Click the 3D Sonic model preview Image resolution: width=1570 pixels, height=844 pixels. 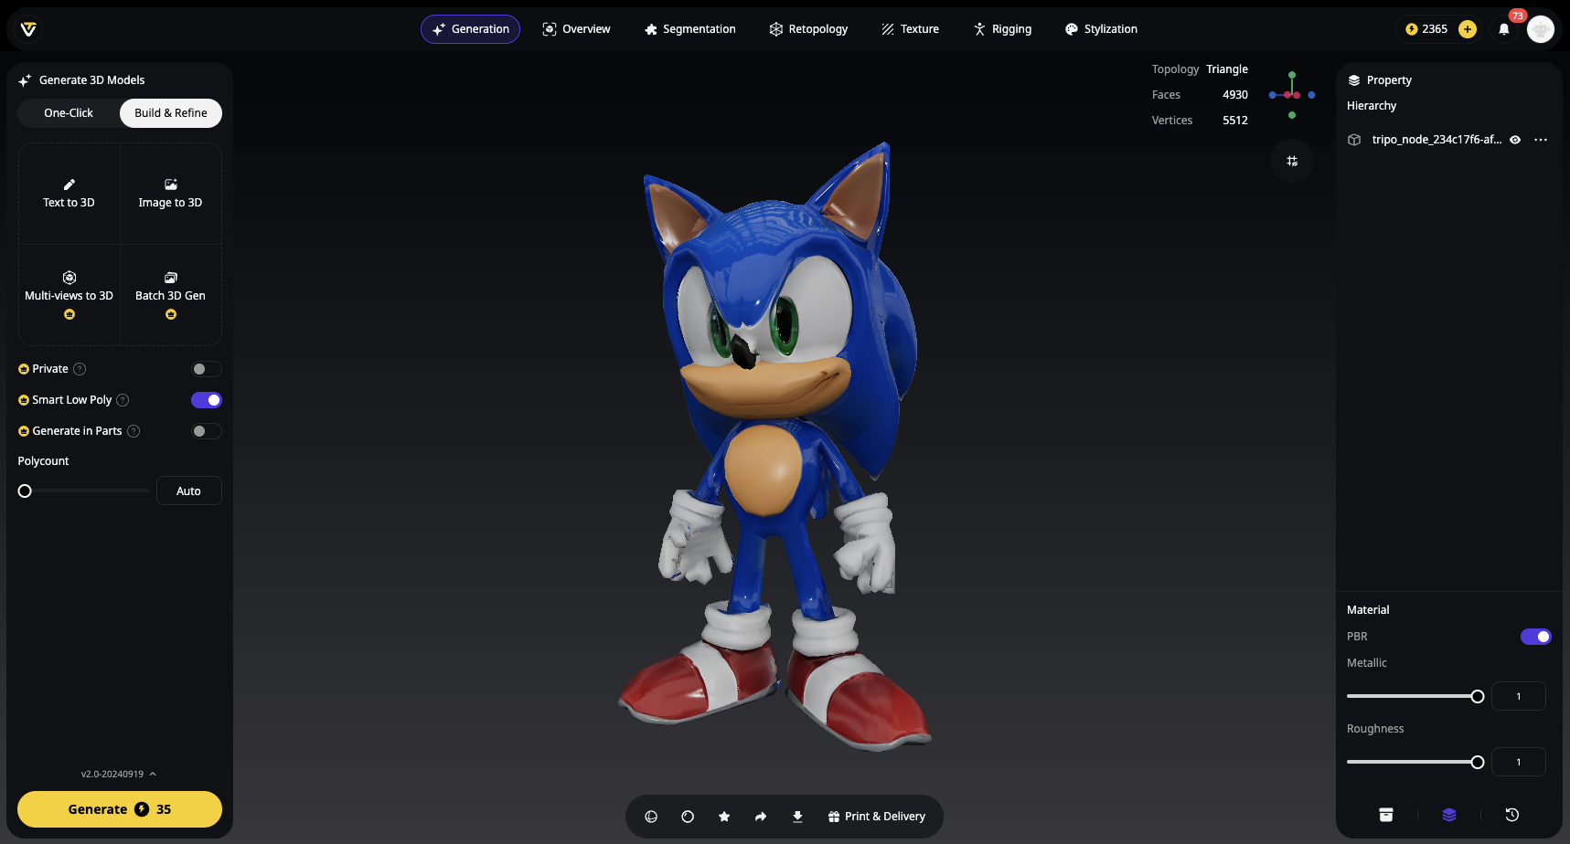pyautogui.click(x=775, y=448)
